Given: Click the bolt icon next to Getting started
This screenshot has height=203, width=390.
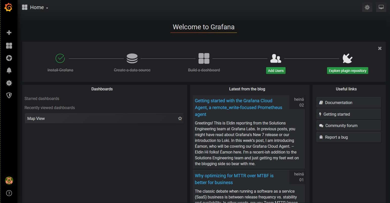Looking at the screenshot, I should [320, 114].
